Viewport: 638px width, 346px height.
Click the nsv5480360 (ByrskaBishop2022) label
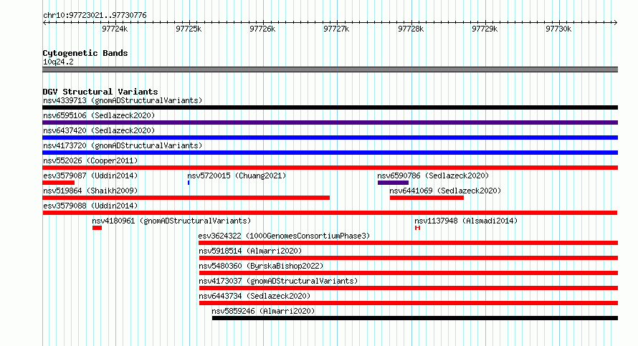261,266
